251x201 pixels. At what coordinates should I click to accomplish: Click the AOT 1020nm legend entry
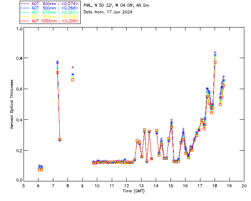[x=50, y=21]
